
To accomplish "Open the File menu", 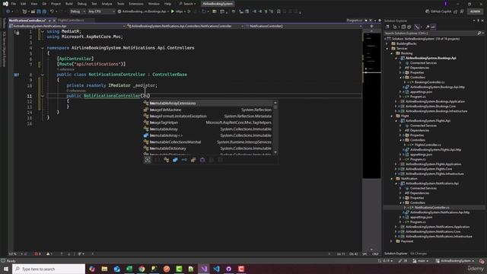I will [14, 4].
